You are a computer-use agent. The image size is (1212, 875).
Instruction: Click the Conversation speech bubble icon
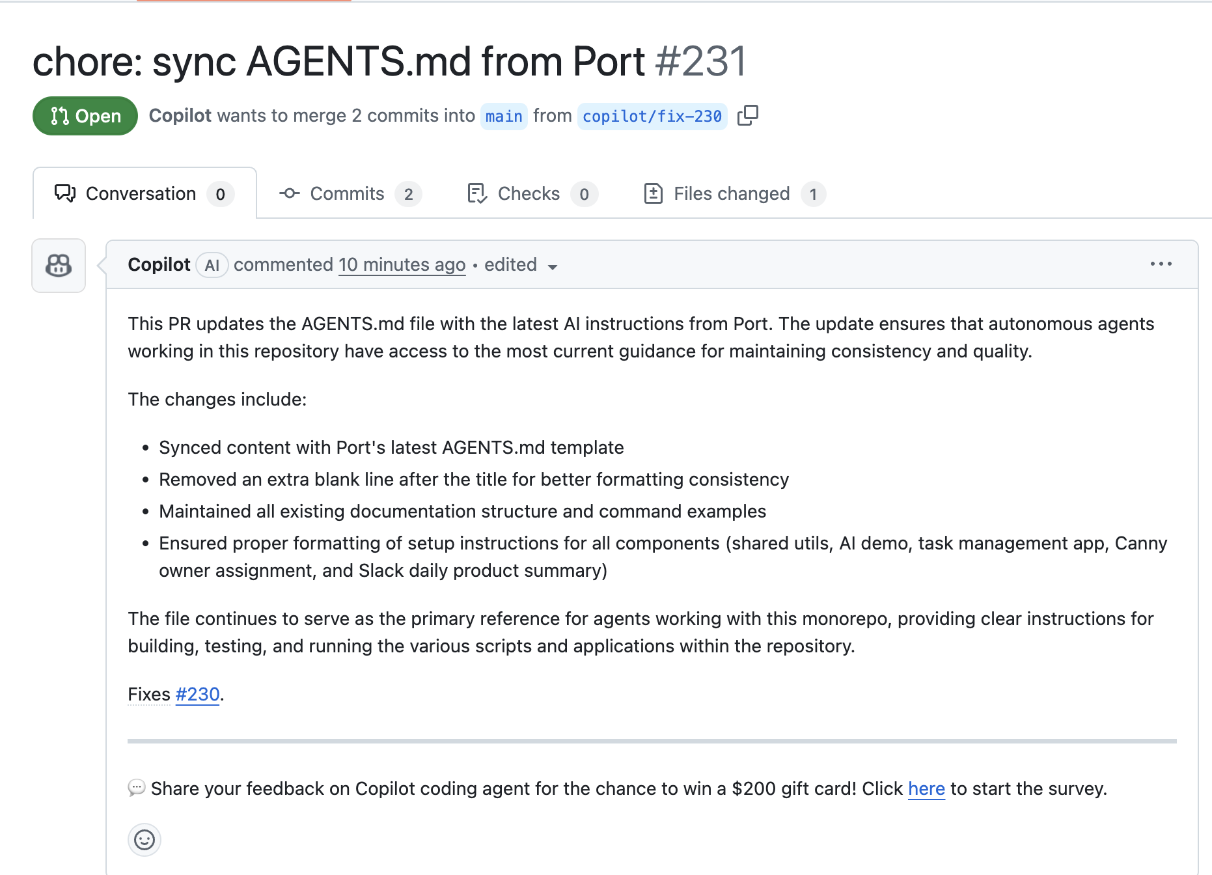pyautogui.click(x=65, y=193)
